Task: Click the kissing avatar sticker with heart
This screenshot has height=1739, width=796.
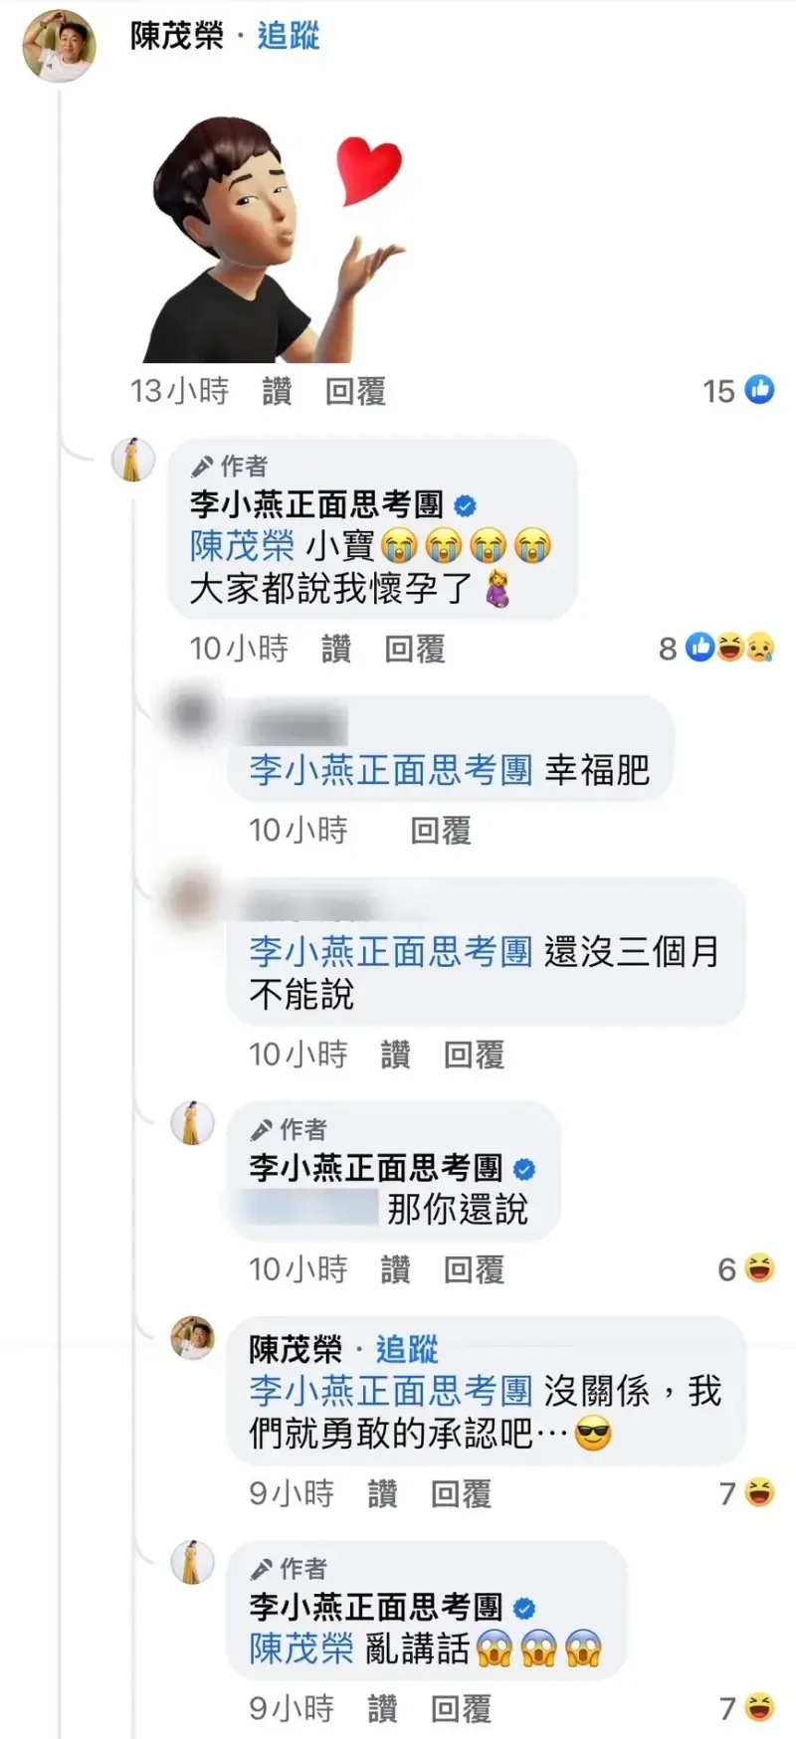Action: click(278, 240)
